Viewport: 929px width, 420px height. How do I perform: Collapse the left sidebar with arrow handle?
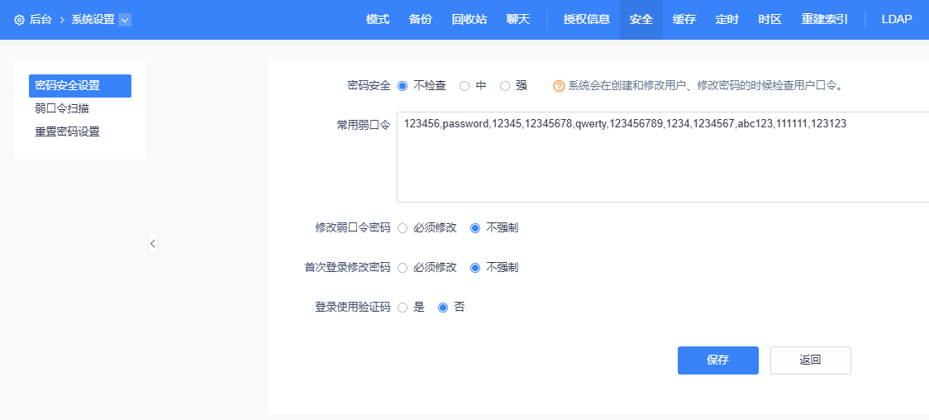click(x=153, y=243)
